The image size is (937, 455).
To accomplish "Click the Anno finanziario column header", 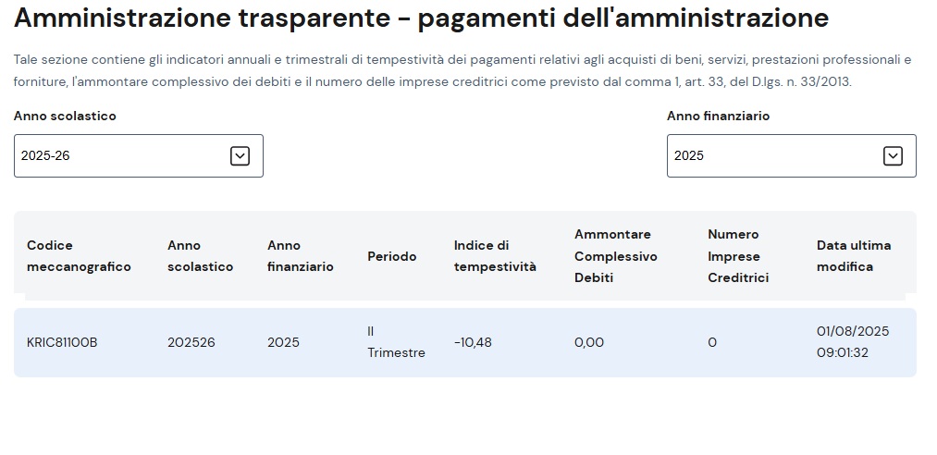I will pos(300,256).
